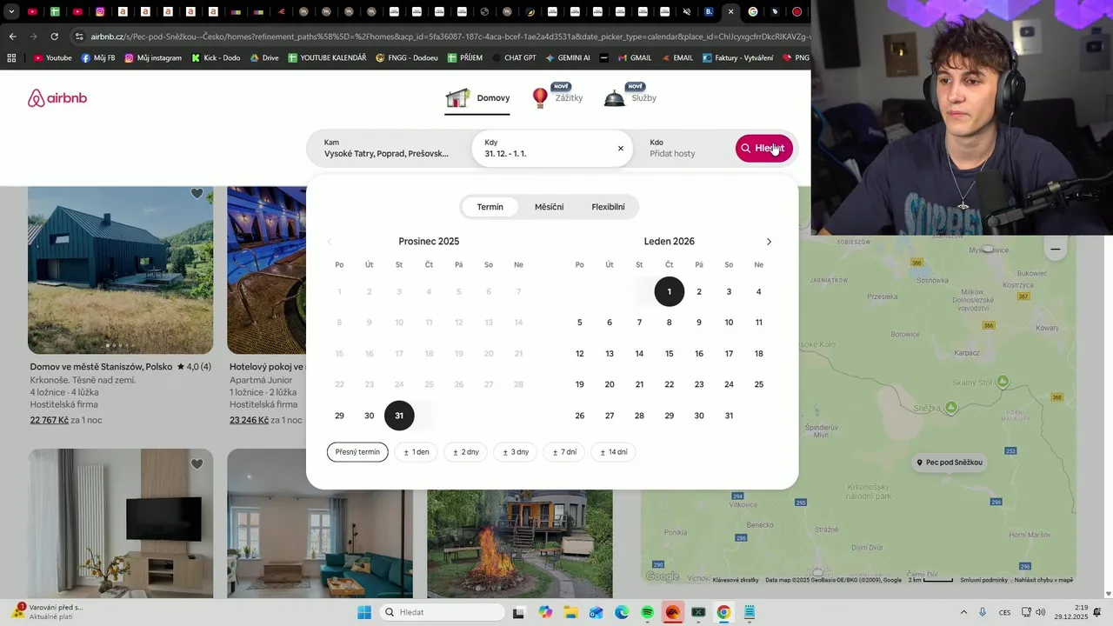Screen dimensions: 1113x626
Task: Show hidden system tray icons
Action: tap(963, 612)
